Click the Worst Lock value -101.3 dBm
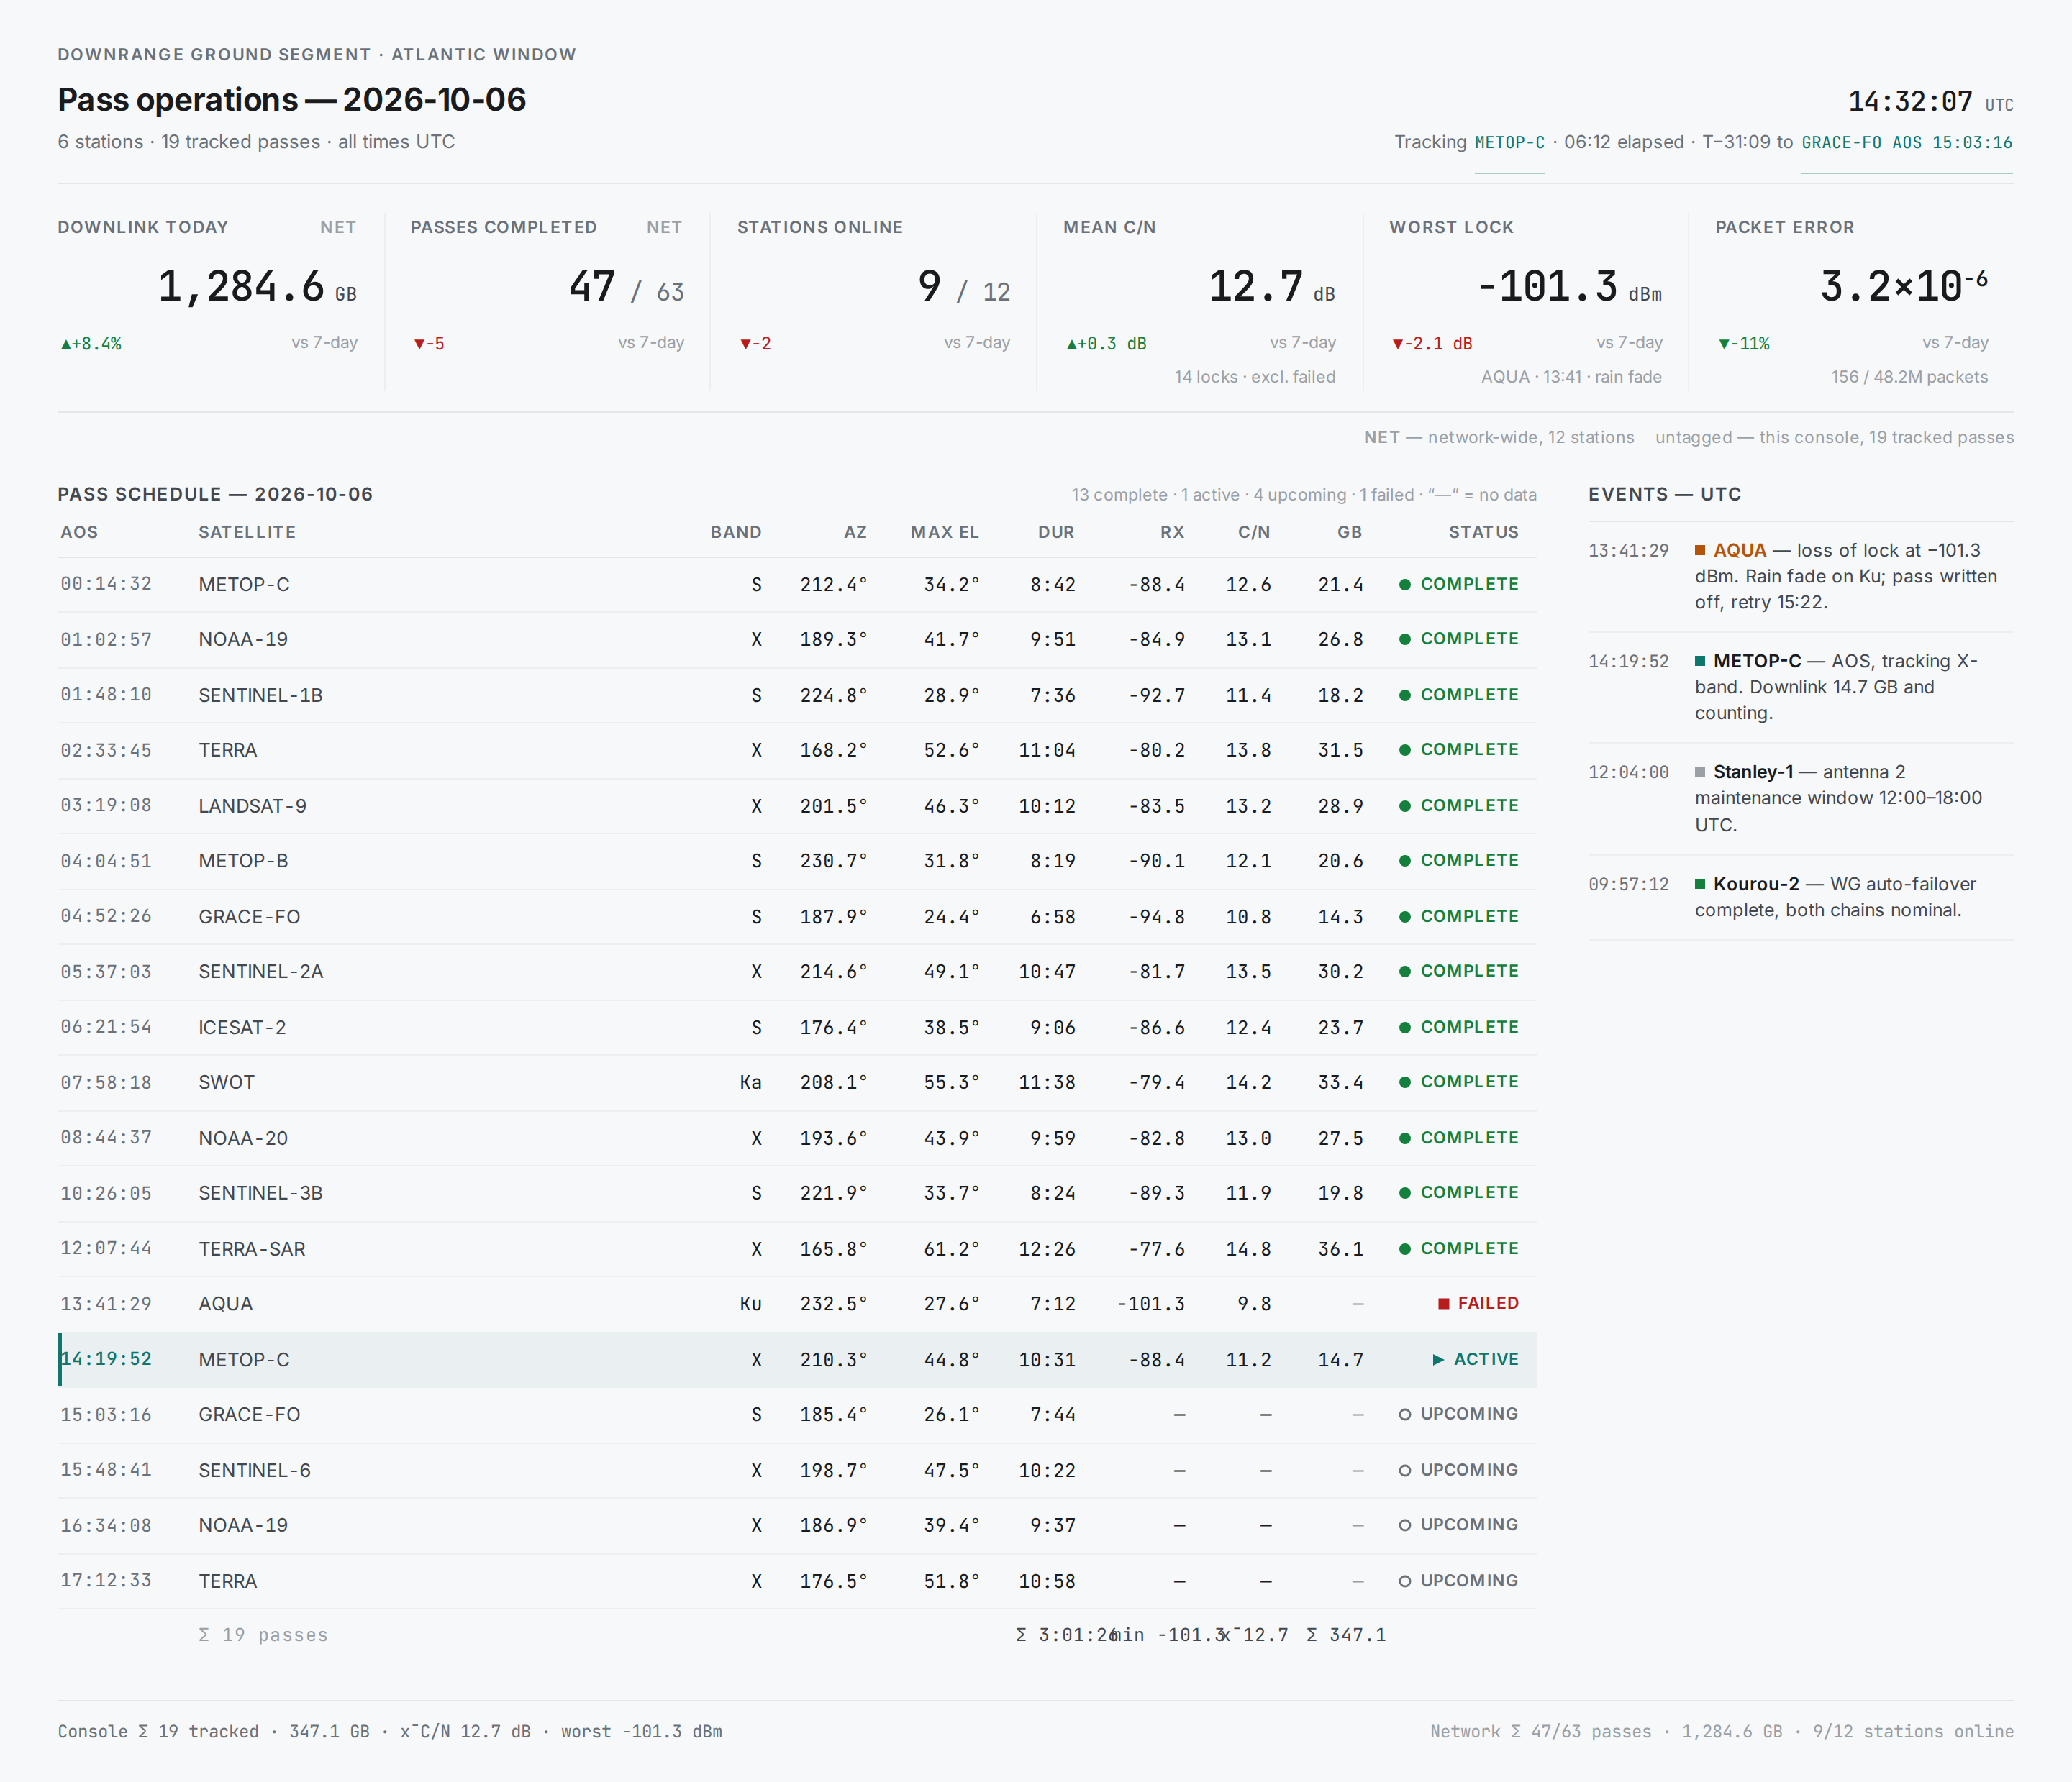This screenshot has height=1782, width=2072. click(1569, 287)
